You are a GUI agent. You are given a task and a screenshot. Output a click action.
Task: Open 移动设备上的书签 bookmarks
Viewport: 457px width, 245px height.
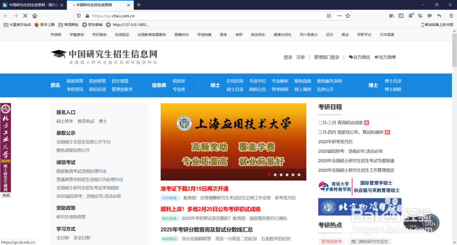click(437, 25)
